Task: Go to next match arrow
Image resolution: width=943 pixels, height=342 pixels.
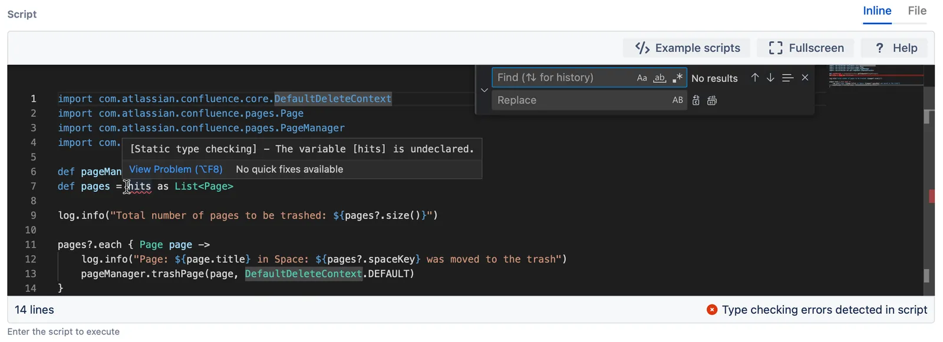Action: [770, 78]
